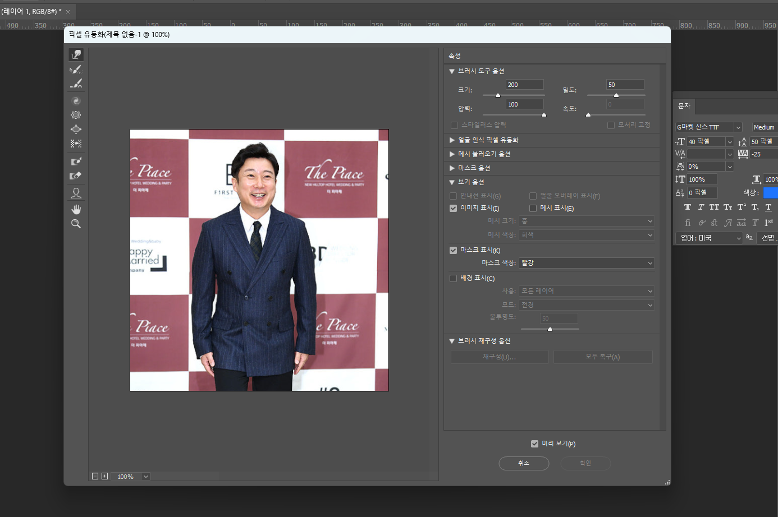Open the Medium font style dropdown
This screenshot has width=778, height=517.
tap(765, 127)
